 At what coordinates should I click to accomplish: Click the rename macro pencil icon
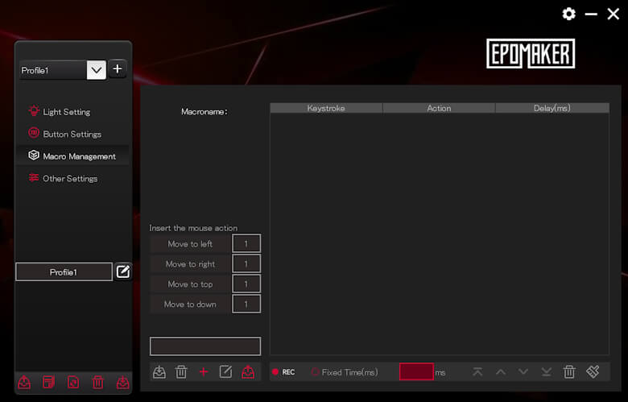point(226,371)
